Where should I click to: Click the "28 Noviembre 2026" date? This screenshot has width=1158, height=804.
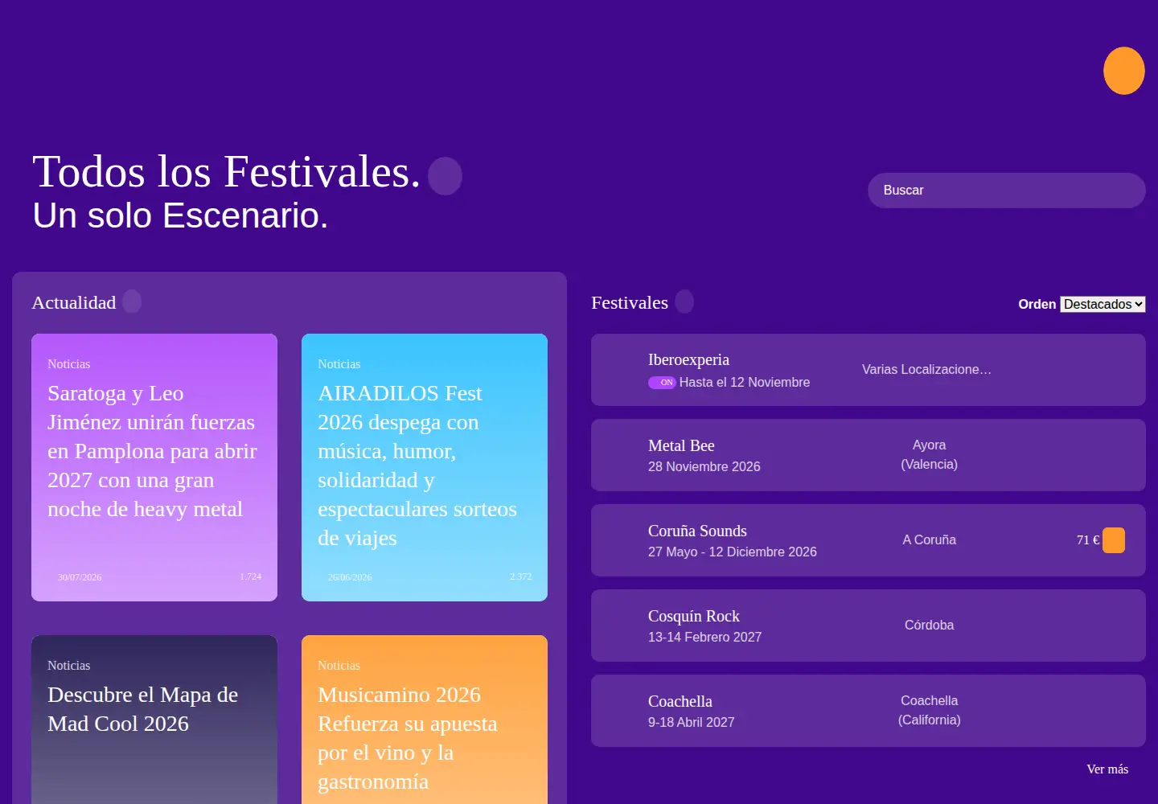tap(704, 466)
